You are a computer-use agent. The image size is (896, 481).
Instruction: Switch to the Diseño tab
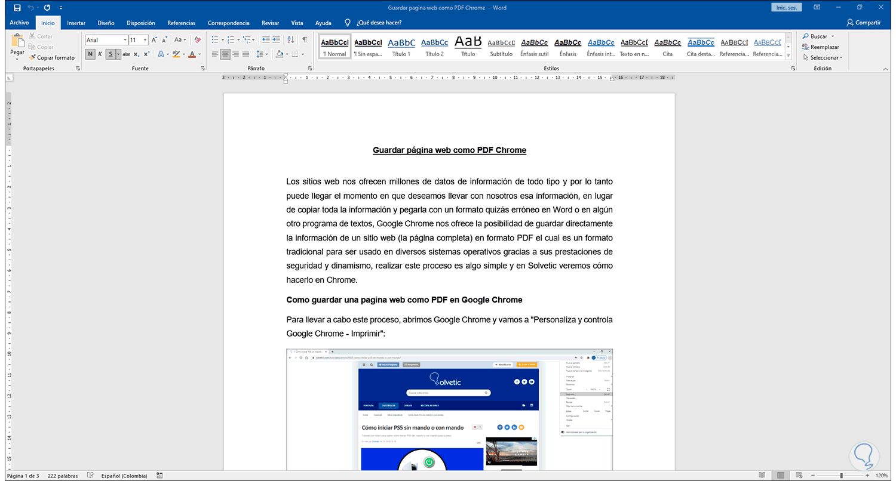tap(106, 23)
